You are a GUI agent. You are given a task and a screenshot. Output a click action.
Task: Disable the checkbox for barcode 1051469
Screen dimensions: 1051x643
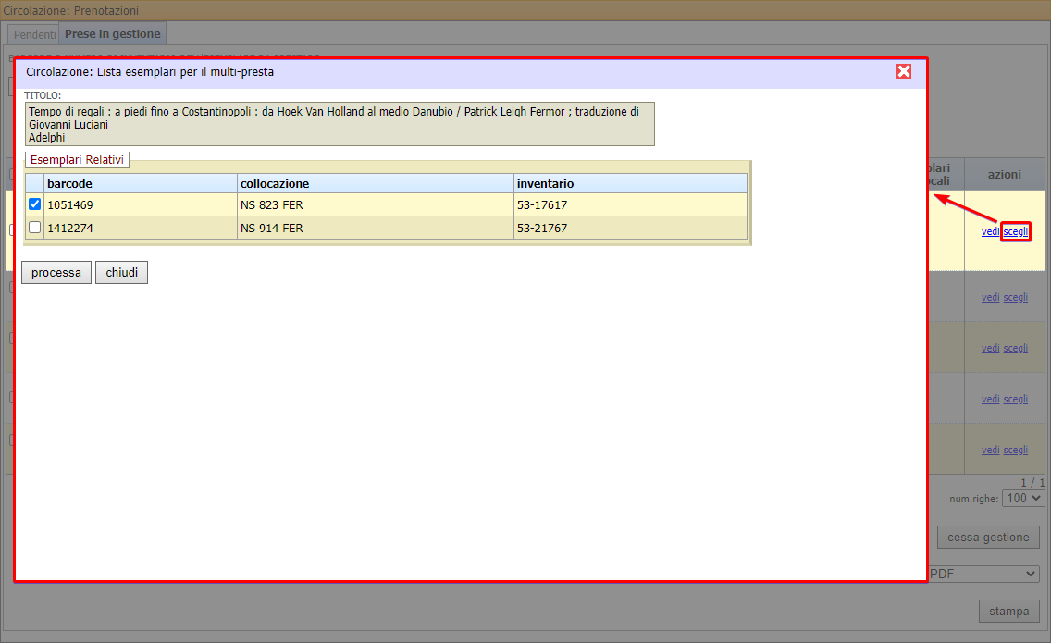pos(34,204)
